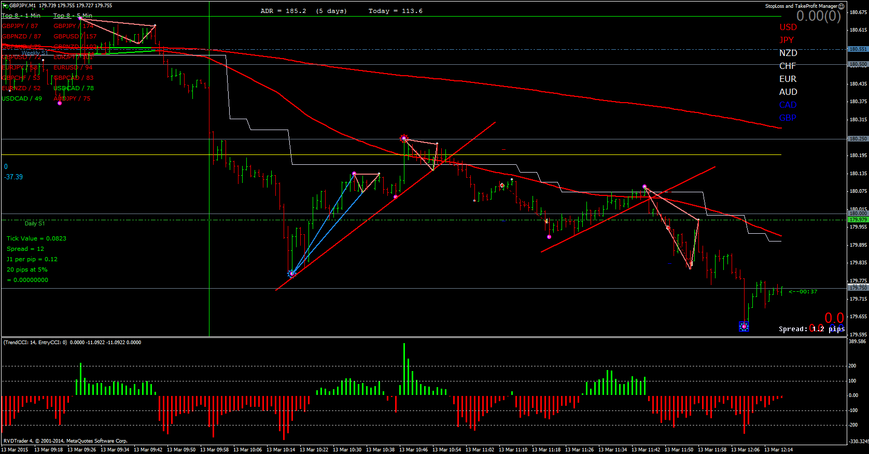
Task: Click the 180.000 price tag on axis
Action: (858, 214)
